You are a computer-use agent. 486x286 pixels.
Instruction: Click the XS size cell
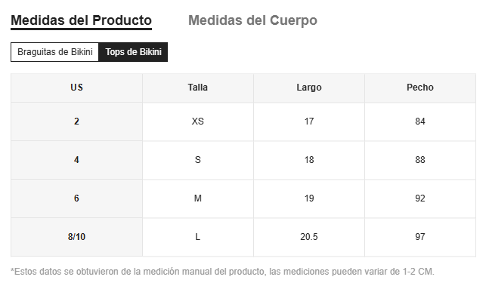[x=198, y=121]
